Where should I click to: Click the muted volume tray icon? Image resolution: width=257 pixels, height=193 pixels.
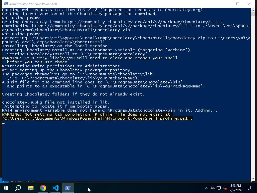click(225, 188)
